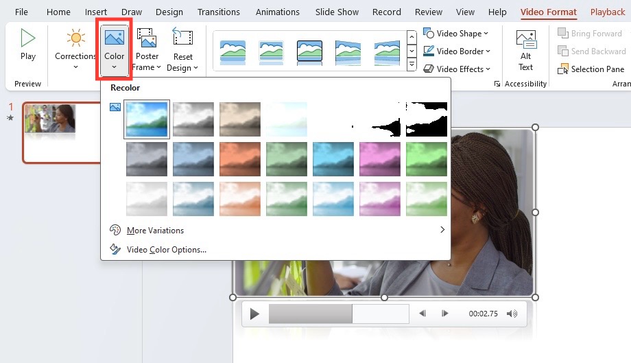Expand the Video Effects menu
This screenshot has width=631, height=363.
[x=457, y=69]
